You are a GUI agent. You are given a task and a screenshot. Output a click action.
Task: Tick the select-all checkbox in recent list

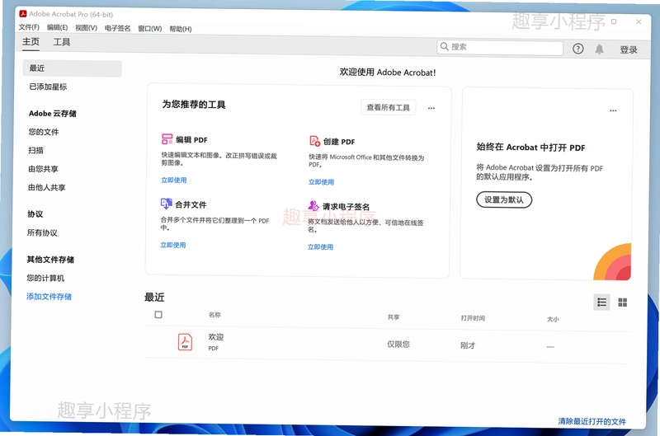point(158,315)
